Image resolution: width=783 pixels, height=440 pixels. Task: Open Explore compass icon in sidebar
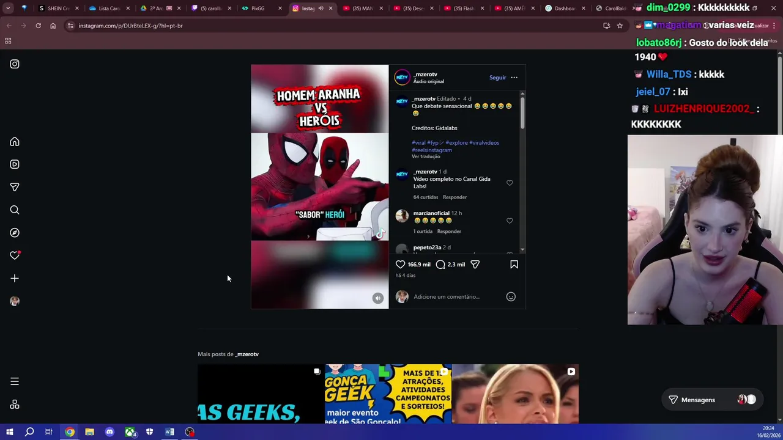tap(15, 233)
